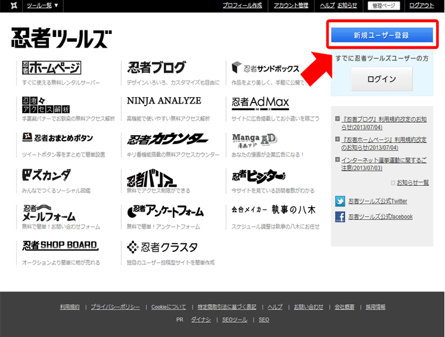
Task: Open the 忍者メールフォーム logo
Action: coord(49,213)
